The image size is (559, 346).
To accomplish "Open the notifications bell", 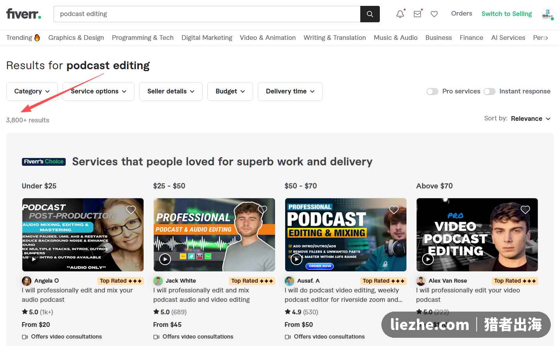I will (x=400, y=14).
